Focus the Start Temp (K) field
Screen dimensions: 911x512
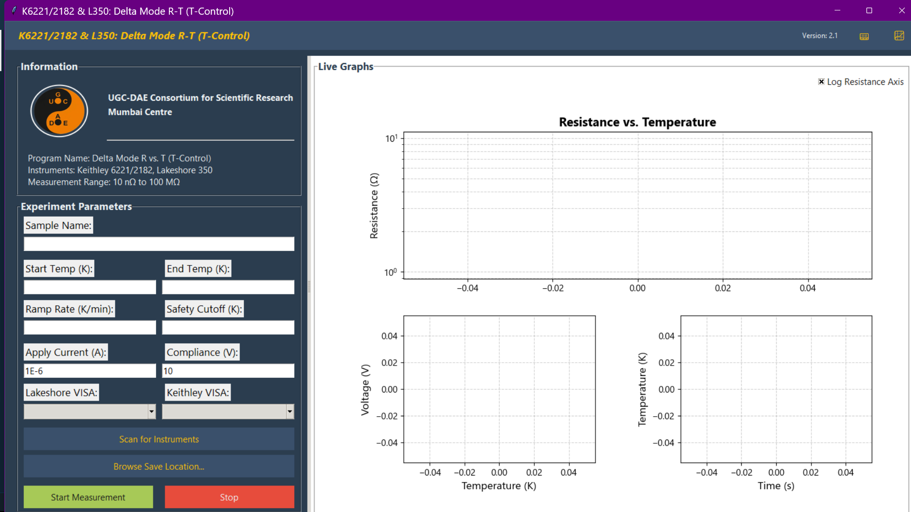point(90,287)
